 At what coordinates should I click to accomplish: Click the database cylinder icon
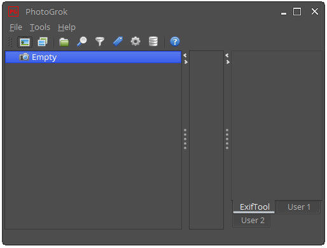coord(153,41)
